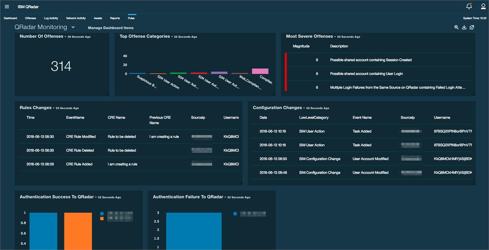The width and height of the screenshot is (489, 250).
Task: Open the Log Activity tab
Action: [51, 18]
